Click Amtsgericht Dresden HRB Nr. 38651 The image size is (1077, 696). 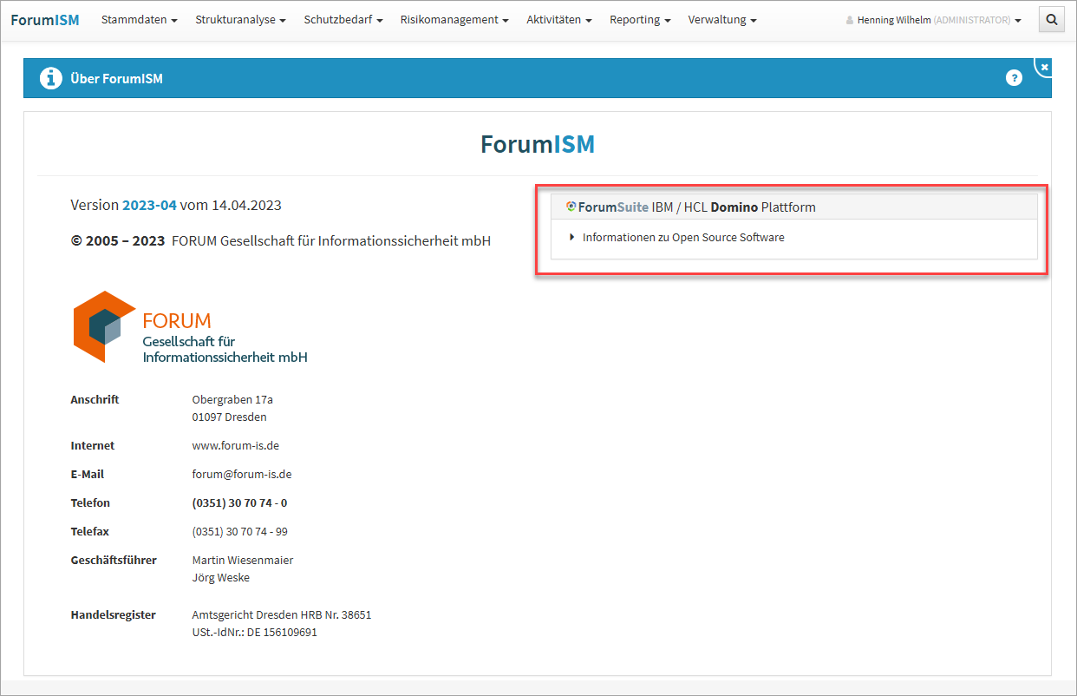(282, 614)
